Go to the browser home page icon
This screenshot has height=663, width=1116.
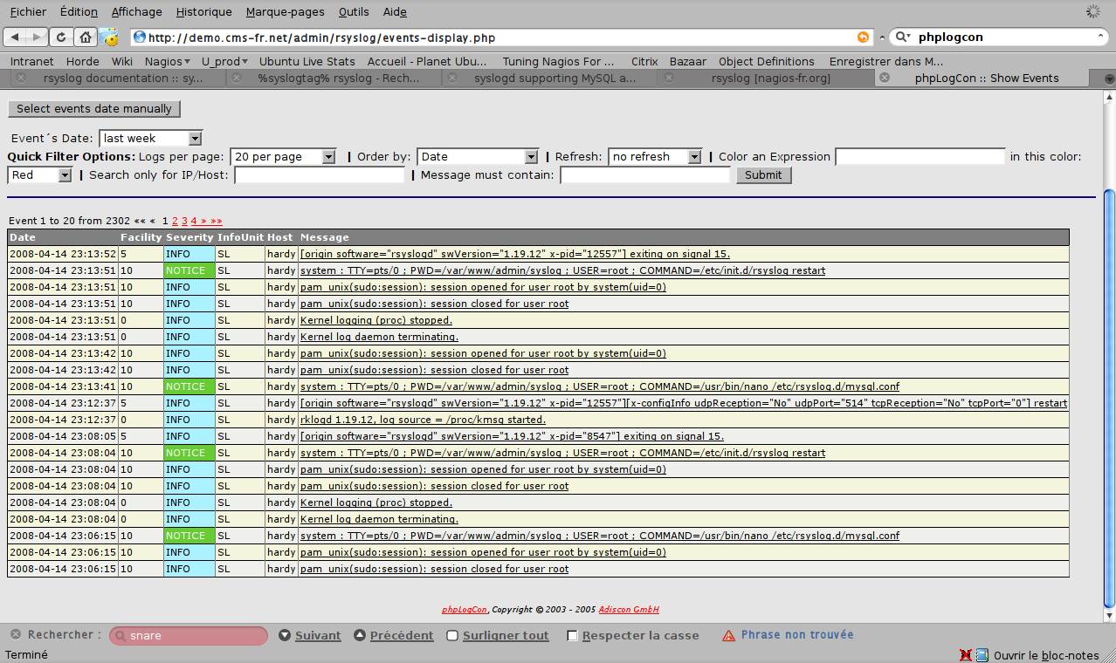[x=85, y=37]
